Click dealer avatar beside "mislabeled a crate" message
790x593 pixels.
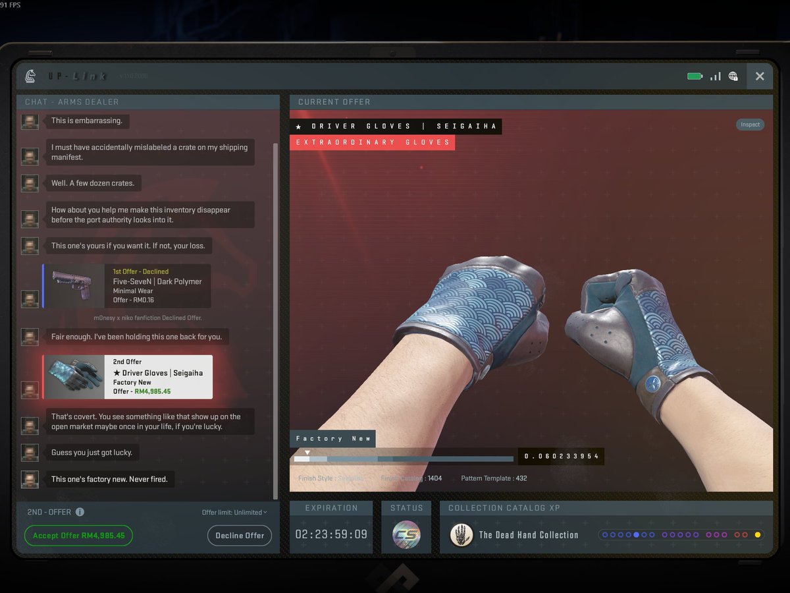coord(29,156)
